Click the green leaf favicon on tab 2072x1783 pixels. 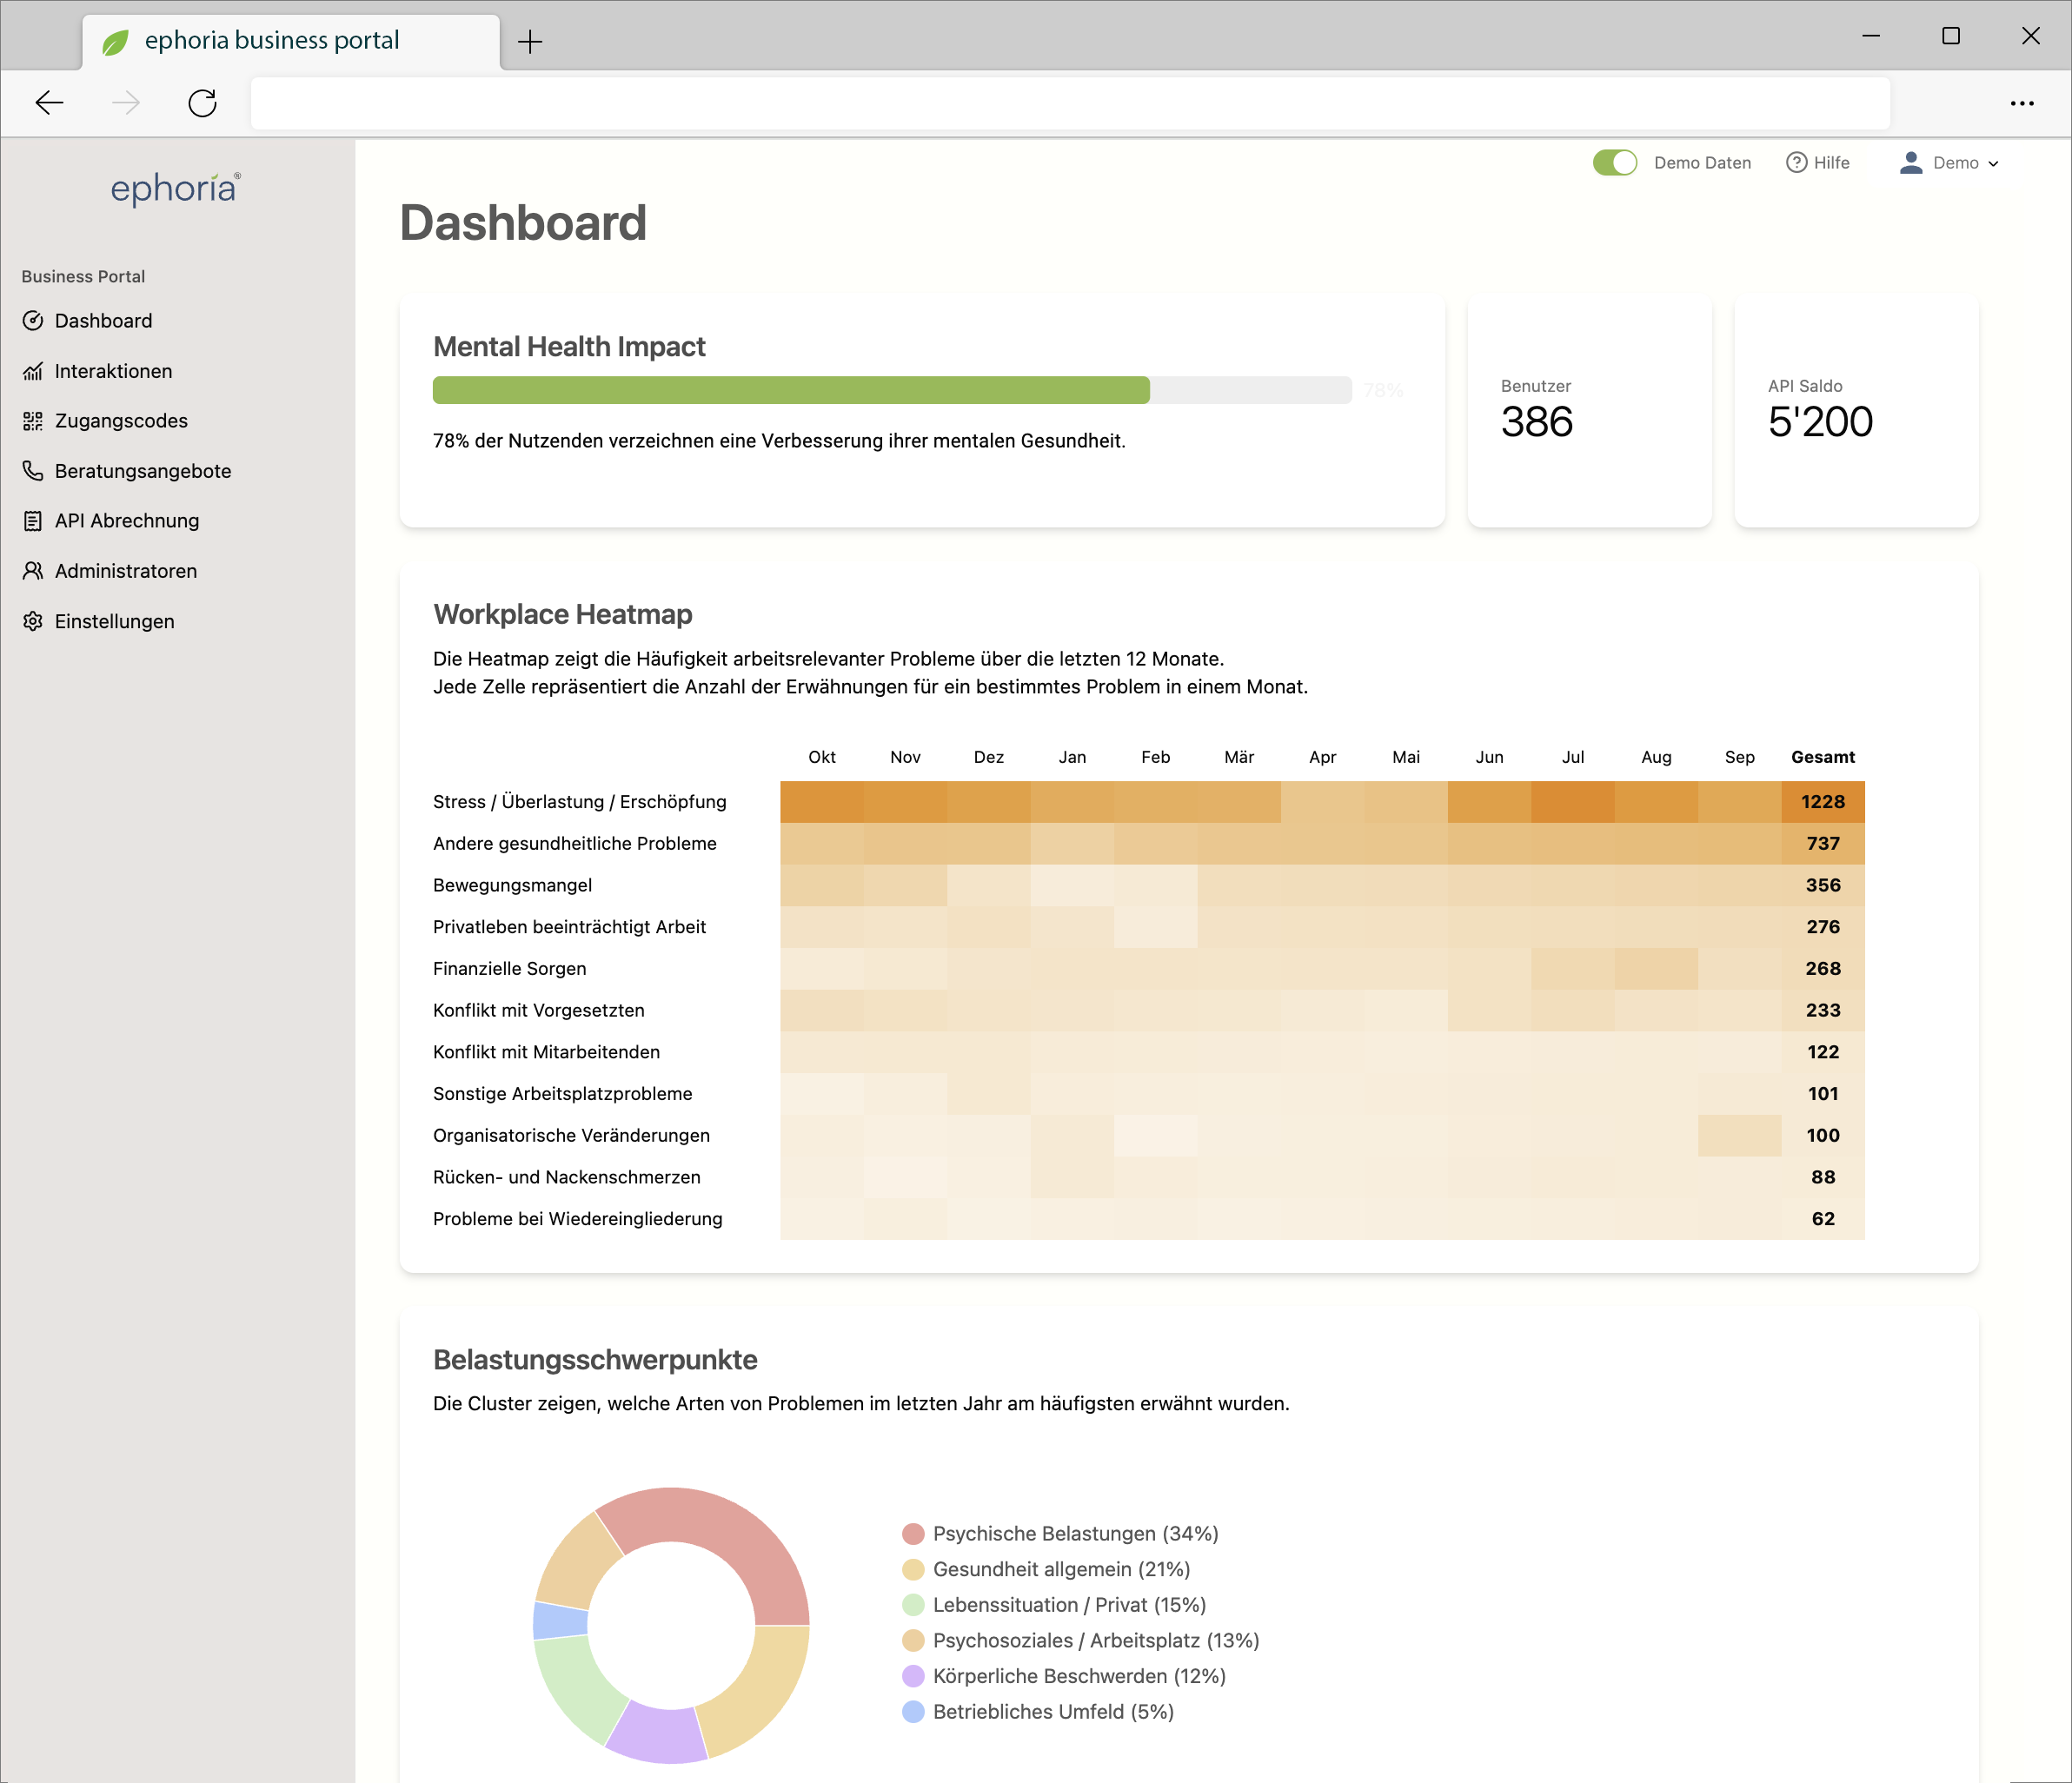coord(116,42)
